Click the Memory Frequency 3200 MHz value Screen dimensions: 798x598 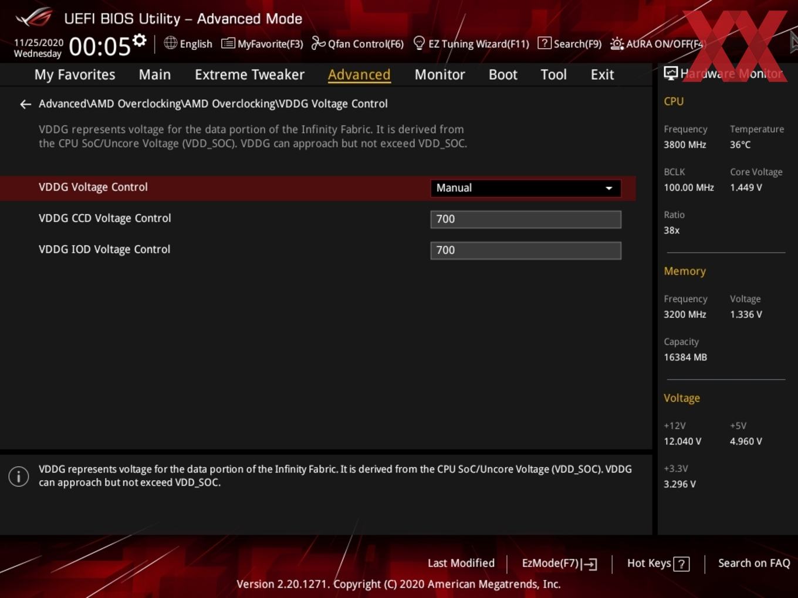point(685,314)
